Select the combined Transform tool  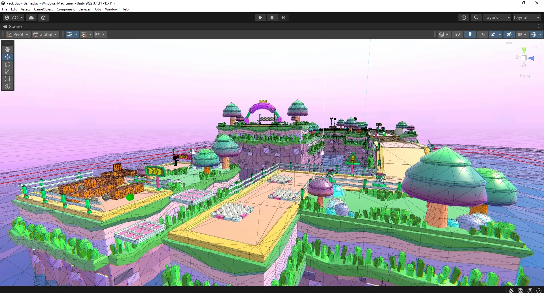[8, 86]
